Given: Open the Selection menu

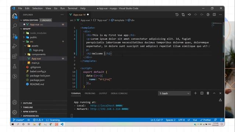Looking at the screenshot, I should tap(37, 8).
